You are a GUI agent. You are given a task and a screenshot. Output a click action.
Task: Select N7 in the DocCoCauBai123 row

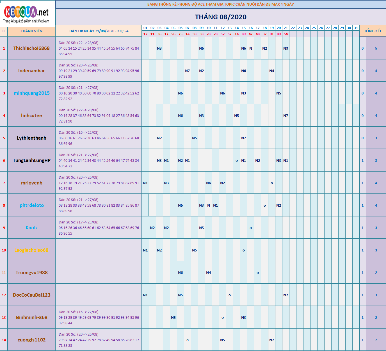pyautogui.click(x=286, y=295)
